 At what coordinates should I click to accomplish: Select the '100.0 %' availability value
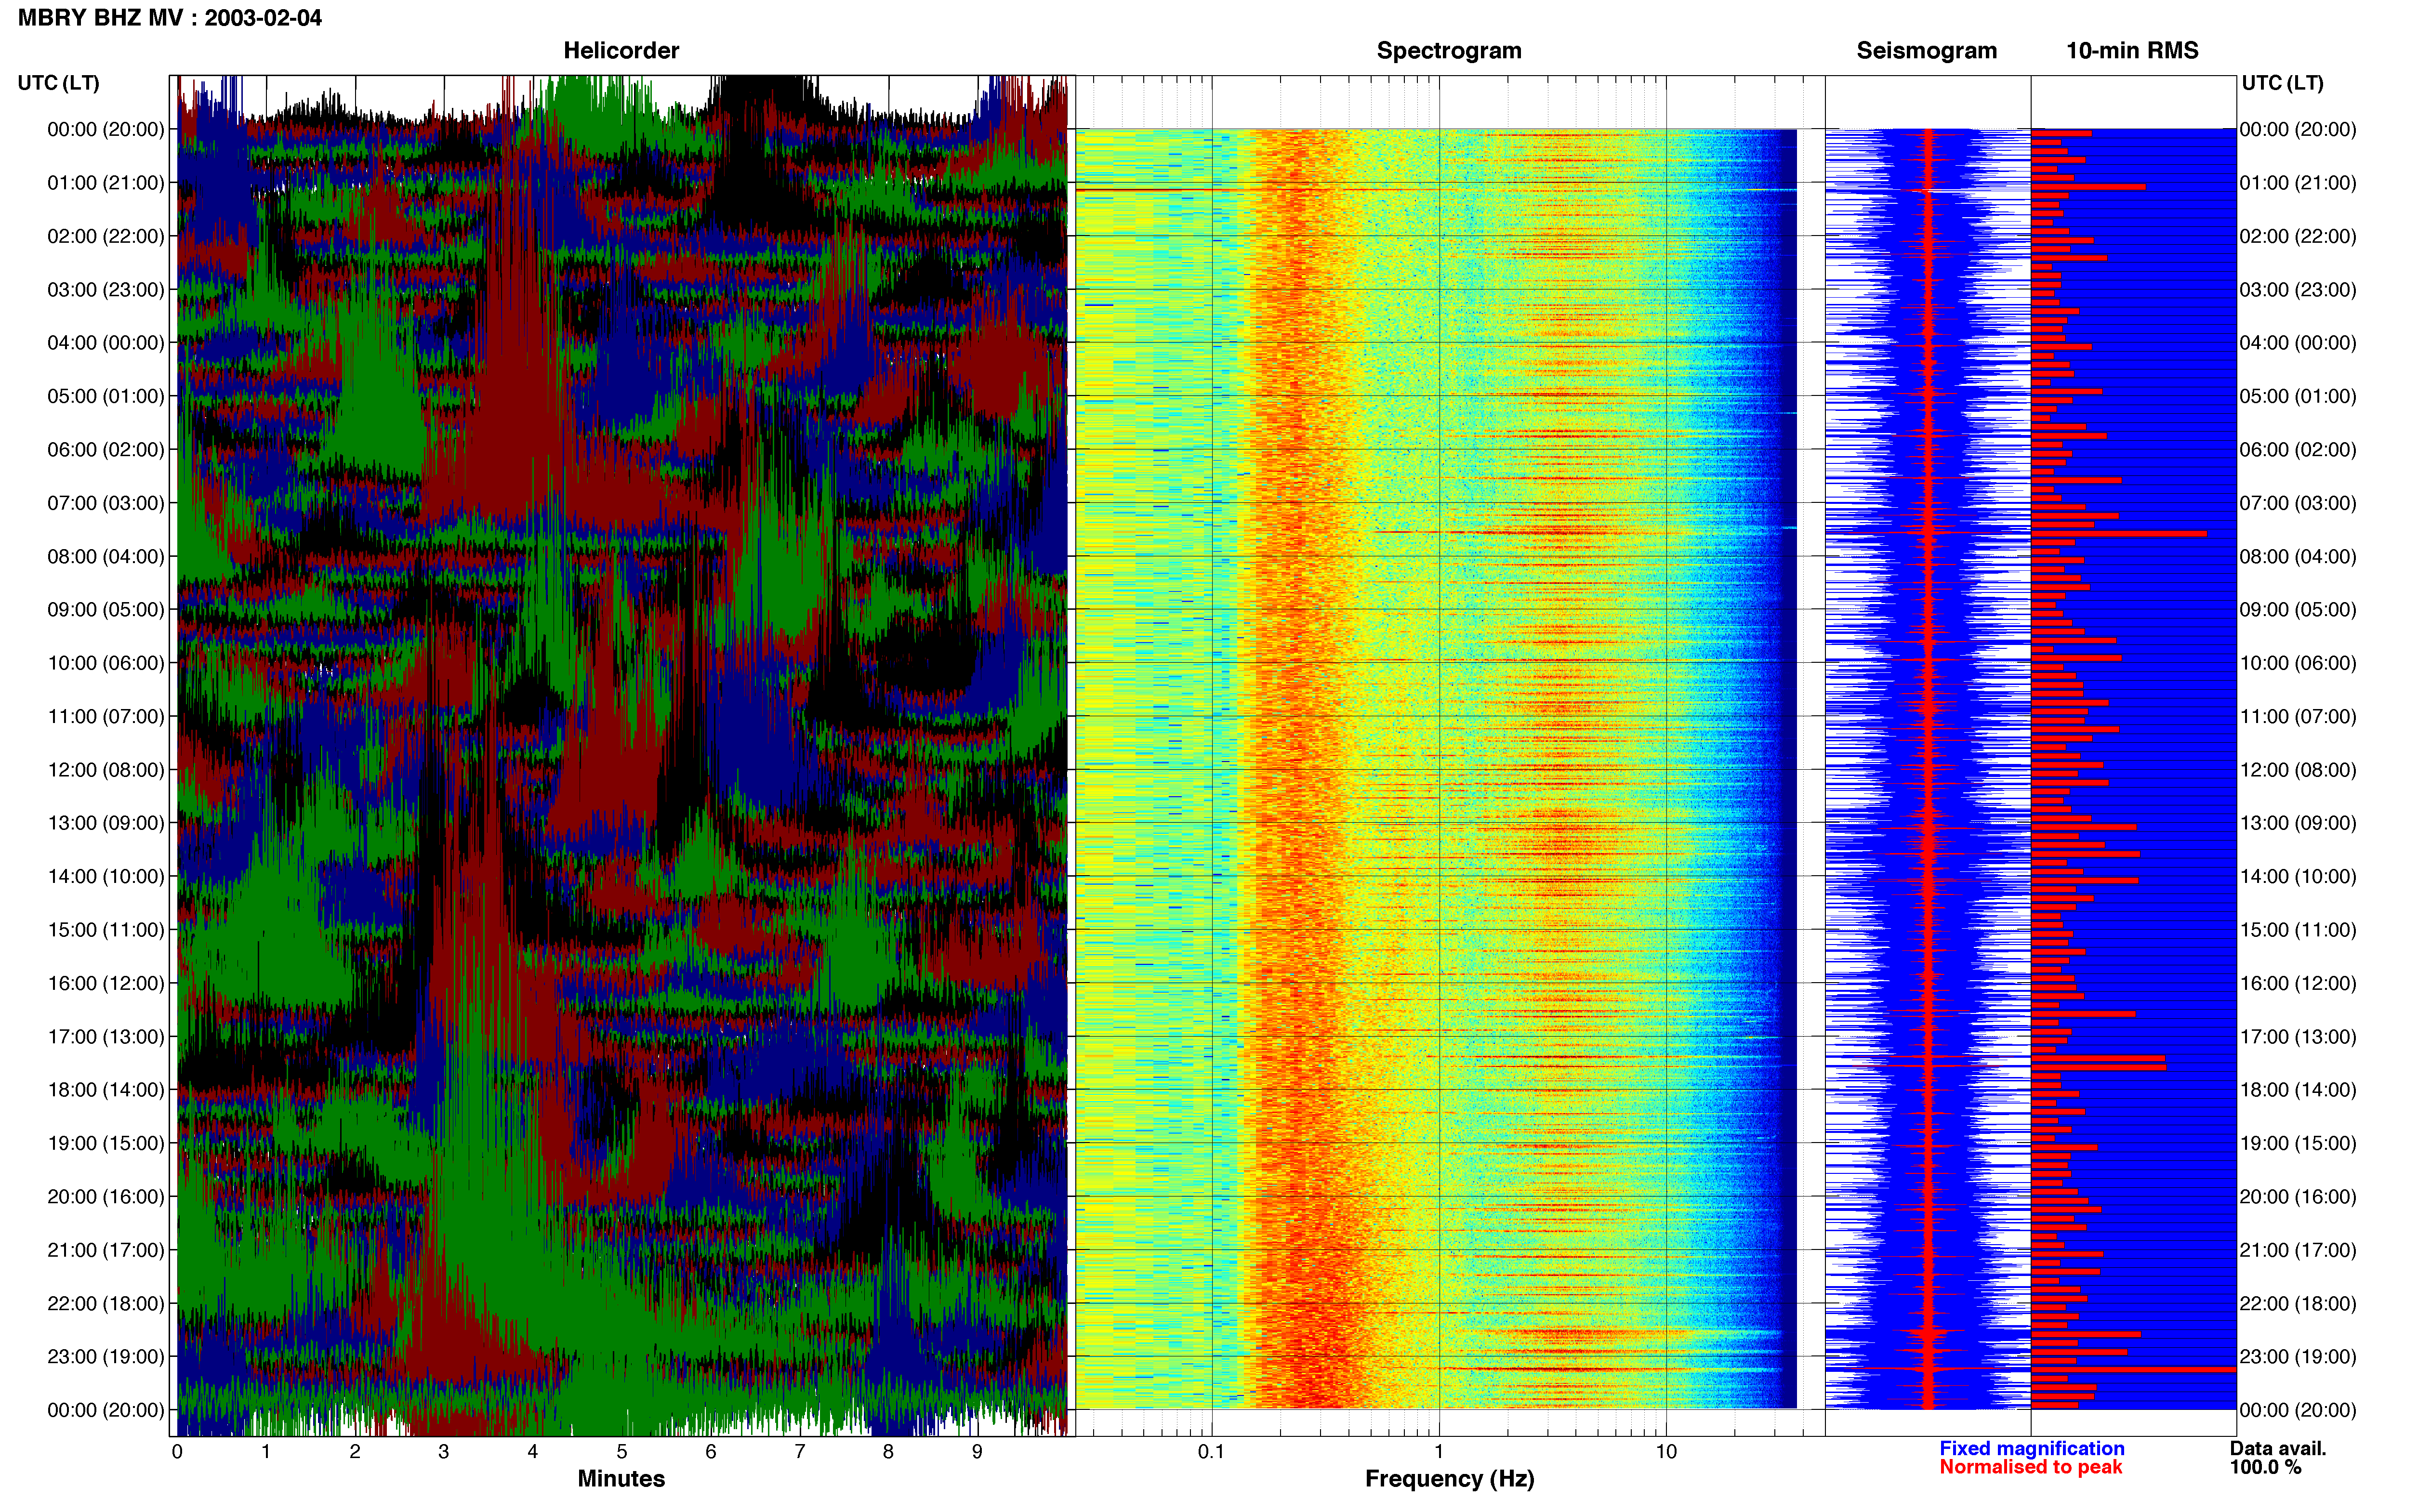coord(2265,1467)
